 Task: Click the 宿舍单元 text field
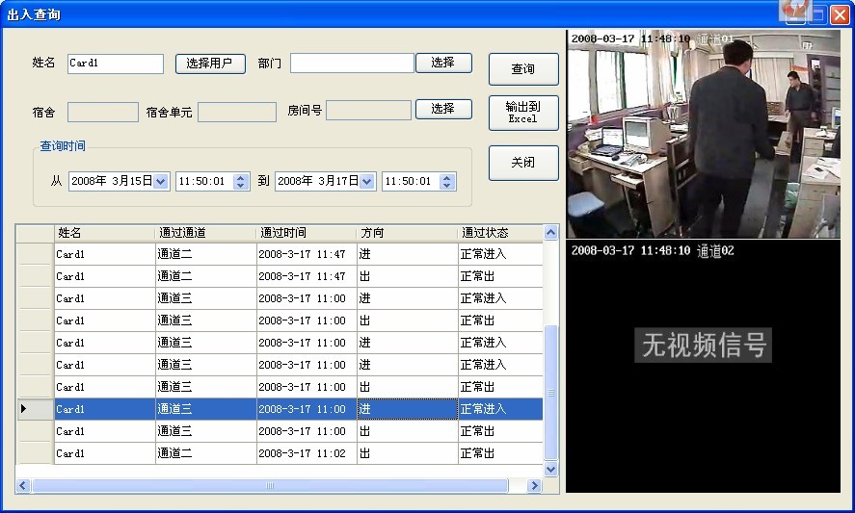point(237,113)
